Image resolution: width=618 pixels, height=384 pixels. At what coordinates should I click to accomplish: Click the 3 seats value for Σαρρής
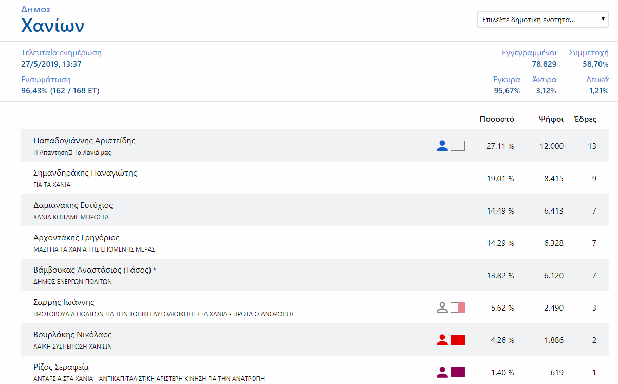coord(594,308)
